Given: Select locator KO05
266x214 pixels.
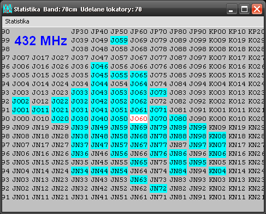Looking at the screenshot, I should tap(217, 75).
